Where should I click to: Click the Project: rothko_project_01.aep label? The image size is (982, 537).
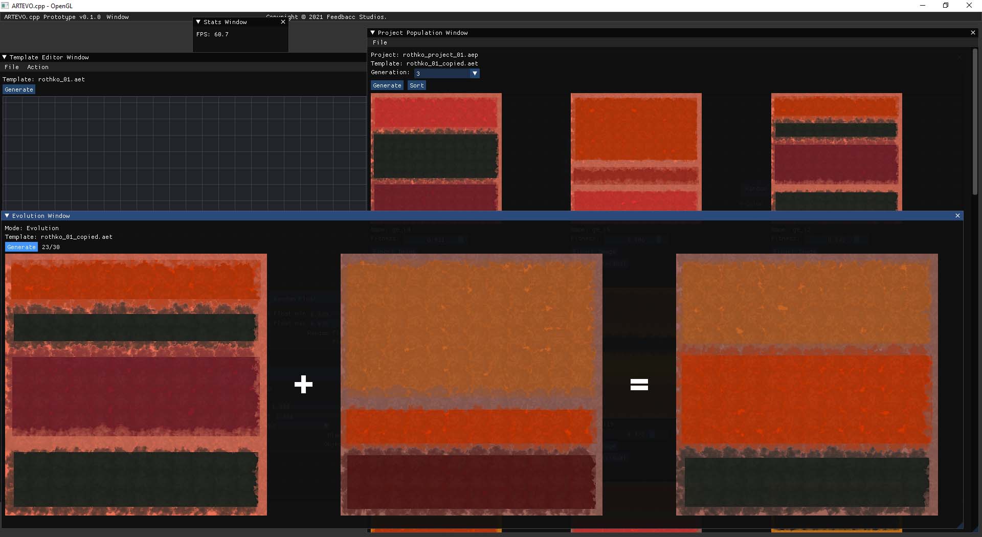pyautogui.click(x=425, y=55)
